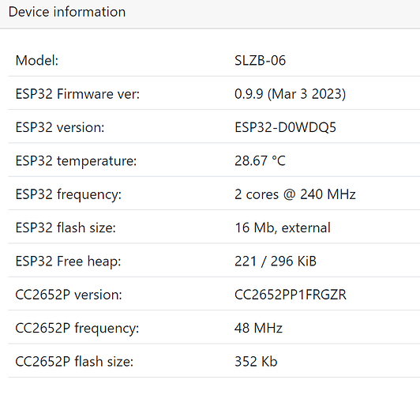Click the ESP32 version label
420x395 pixels.
coord(60,127)
